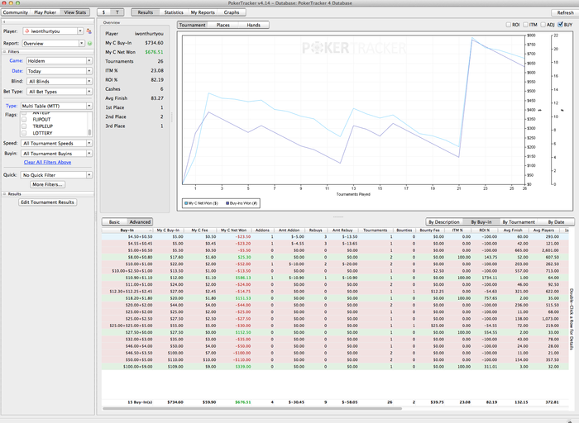
Task: Group results By Tournament
Action: [x=519, y=222]
